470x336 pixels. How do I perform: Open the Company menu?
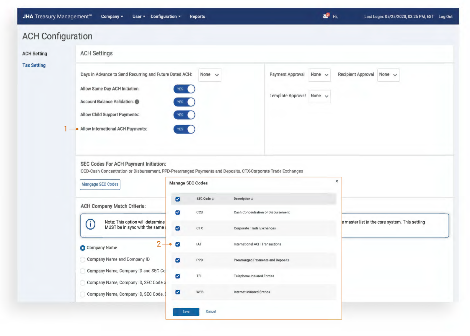point(112,17)
